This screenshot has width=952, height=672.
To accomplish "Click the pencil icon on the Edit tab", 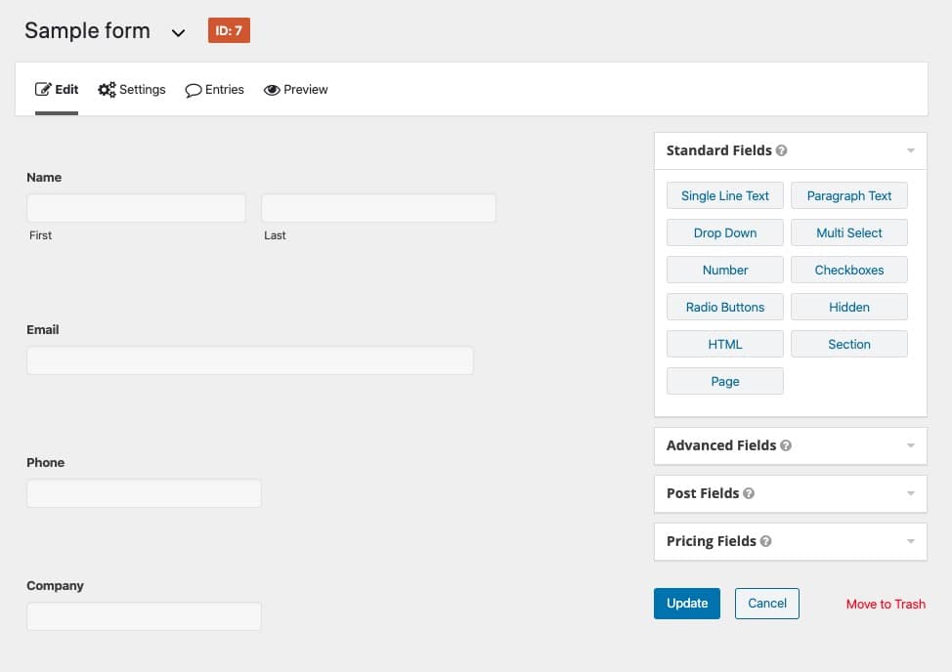I will pyautogui.click(x=42, y=89).
